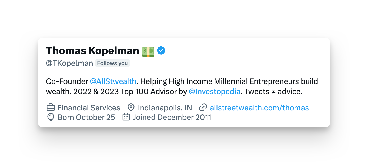
Task: Click the Thomas Kopelman display name
Action: point(93,51)
